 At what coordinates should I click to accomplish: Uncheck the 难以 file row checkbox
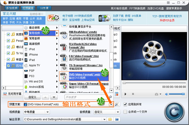pos(8,47)
